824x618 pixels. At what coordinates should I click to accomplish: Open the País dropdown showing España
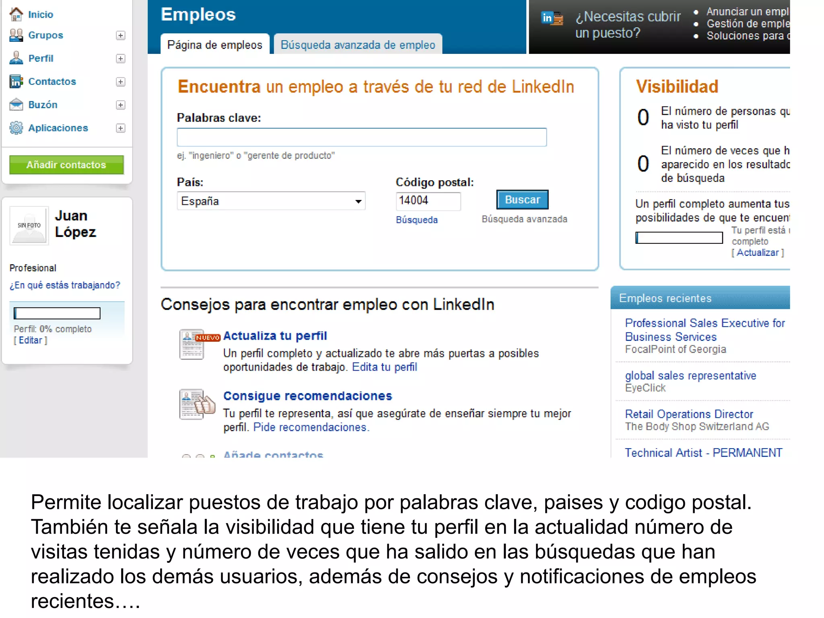coord(271,201)
